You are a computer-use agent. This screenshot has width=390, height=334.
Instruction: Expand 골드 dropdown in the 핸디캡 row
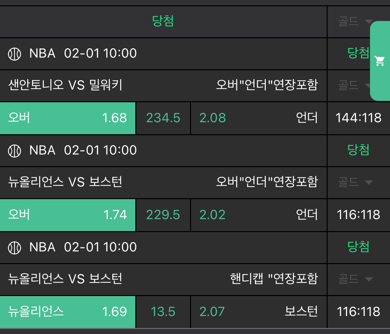355,279
